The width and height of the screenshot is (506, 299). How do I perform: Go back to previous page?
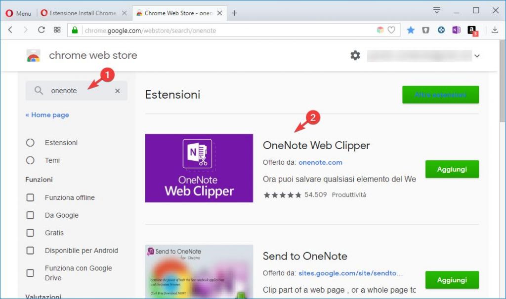coord(11,30)
